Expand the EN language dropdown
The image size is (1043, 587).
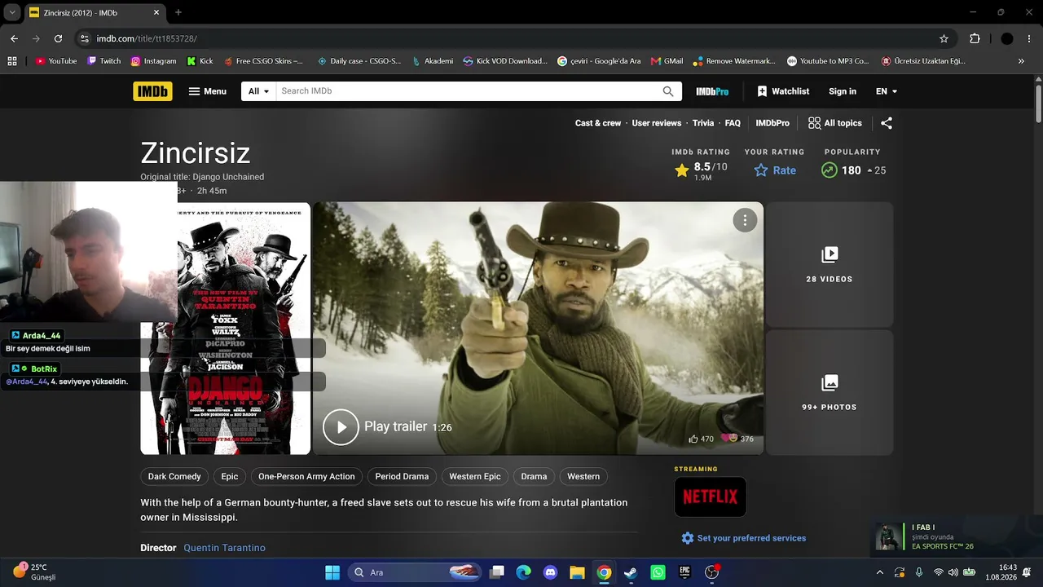coord(887,91)
